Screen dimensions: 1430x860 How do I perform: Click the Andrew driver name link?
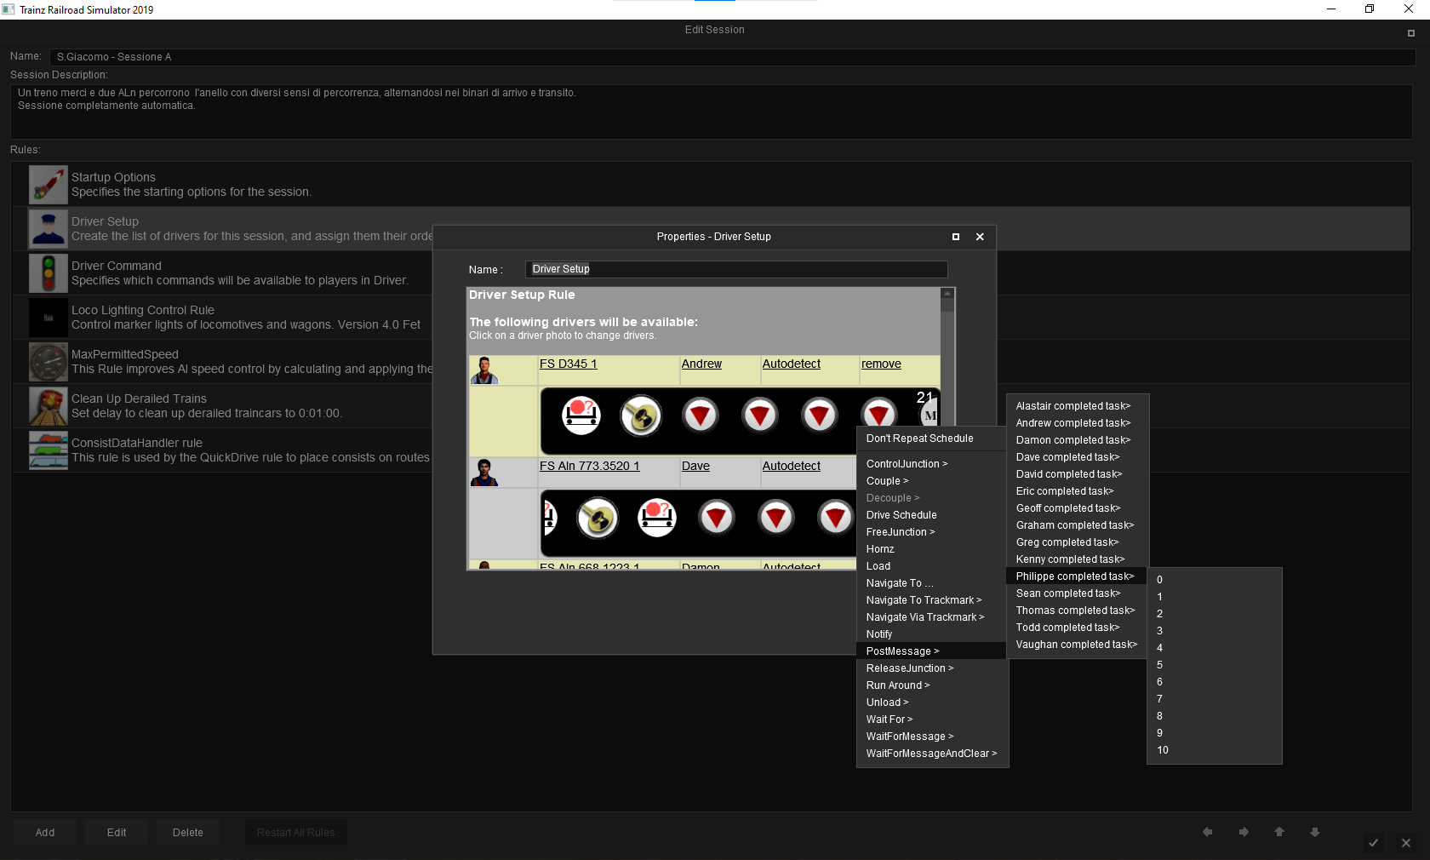[x=701, y=364]
